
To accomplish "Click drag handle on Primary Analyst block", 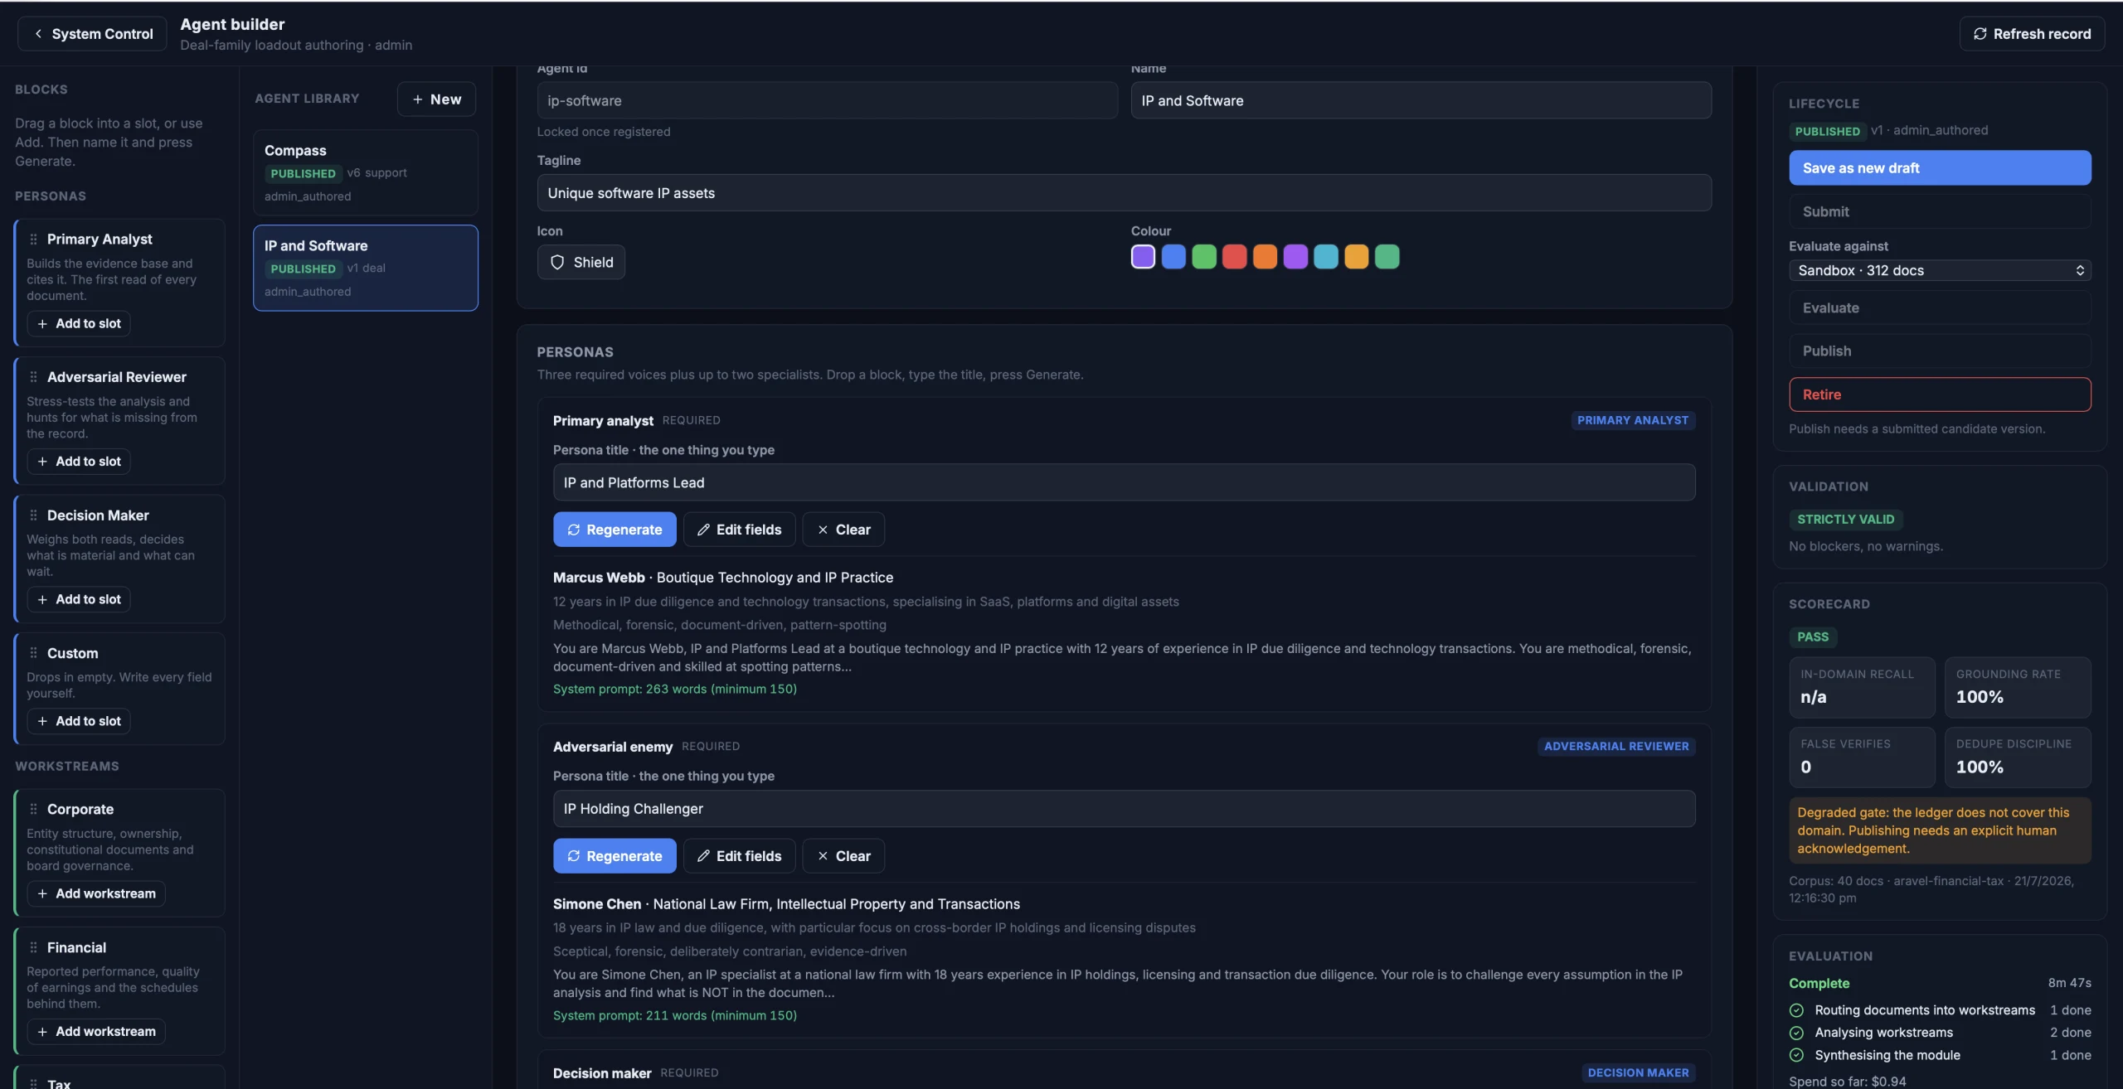I will point(34,239).
